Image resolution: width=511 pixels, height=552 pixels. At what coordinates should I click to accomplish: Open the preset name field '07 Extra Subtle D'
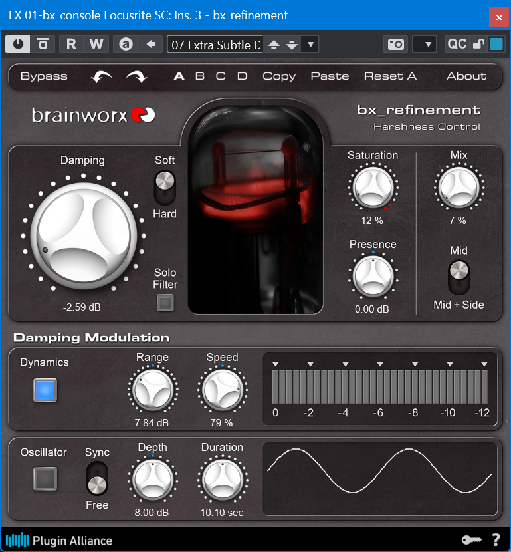pos(215,45)
